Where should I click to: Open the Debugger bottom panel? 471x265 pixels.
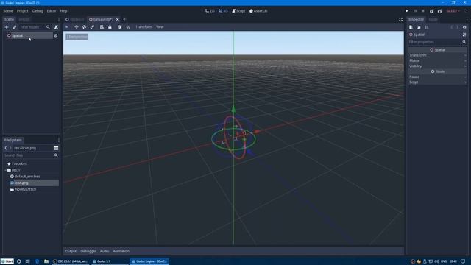tap(88, 251)
